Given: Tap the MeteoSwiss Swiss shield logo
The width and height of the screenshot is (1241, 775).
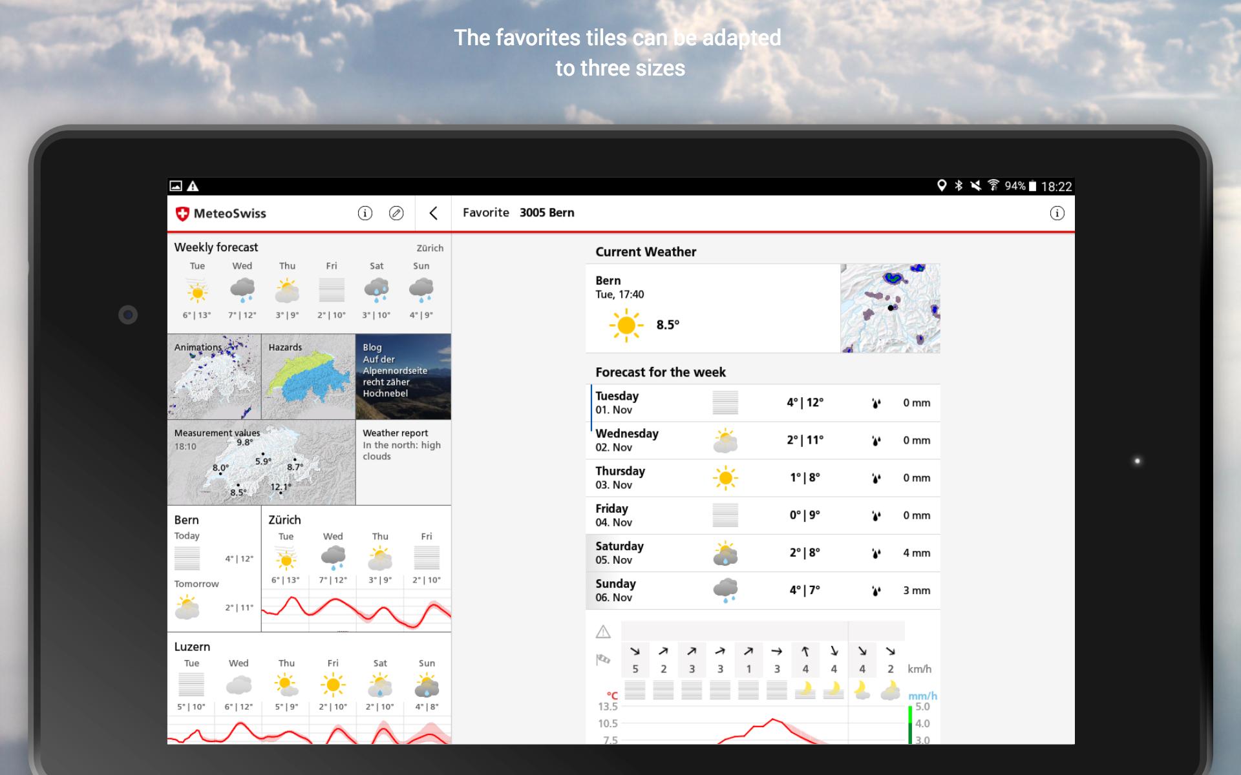Looking at the screenshot, I should click(182, 214).
